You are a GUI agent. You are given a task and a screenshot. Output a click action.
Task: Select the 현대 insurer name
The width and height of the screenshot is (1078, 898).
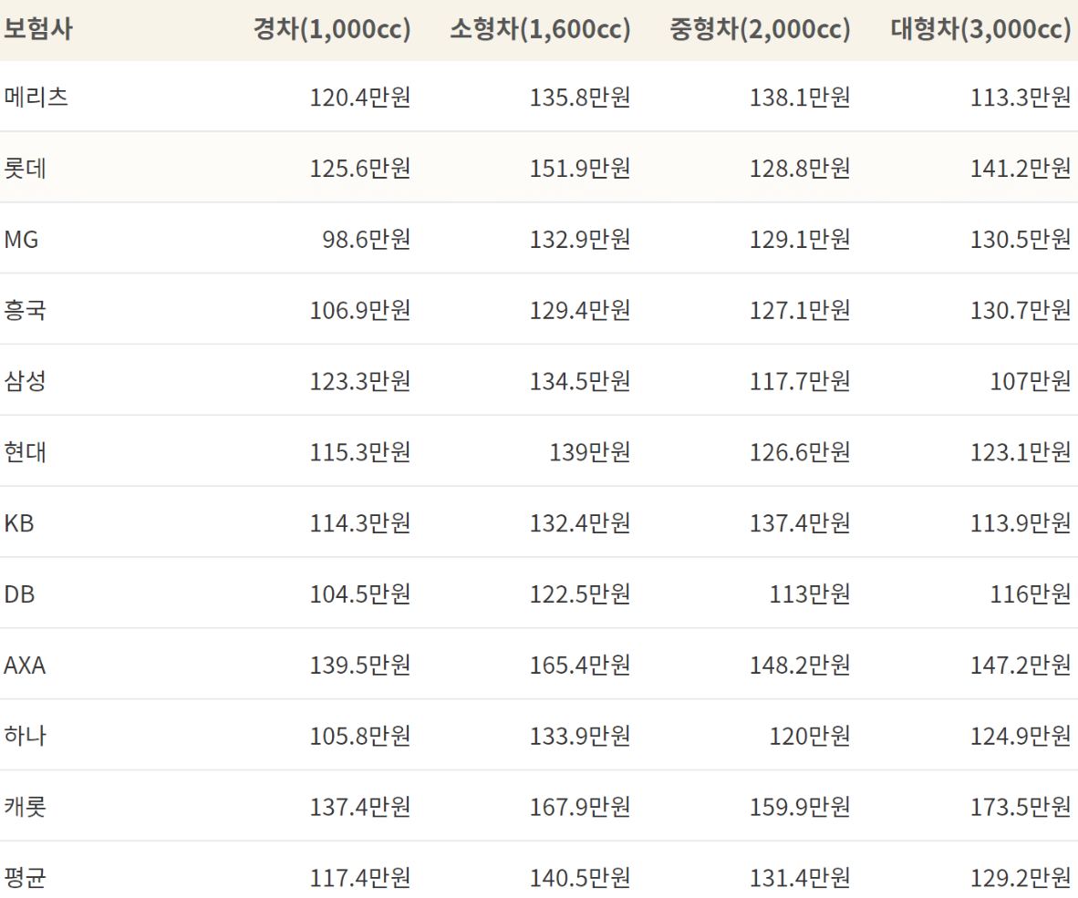(26, 452)
